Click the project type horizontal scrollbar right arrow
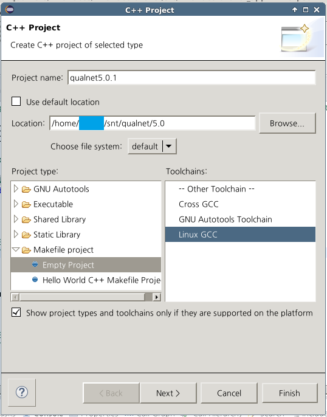Viewport: 327px width, 417px height. click(157, 297)
